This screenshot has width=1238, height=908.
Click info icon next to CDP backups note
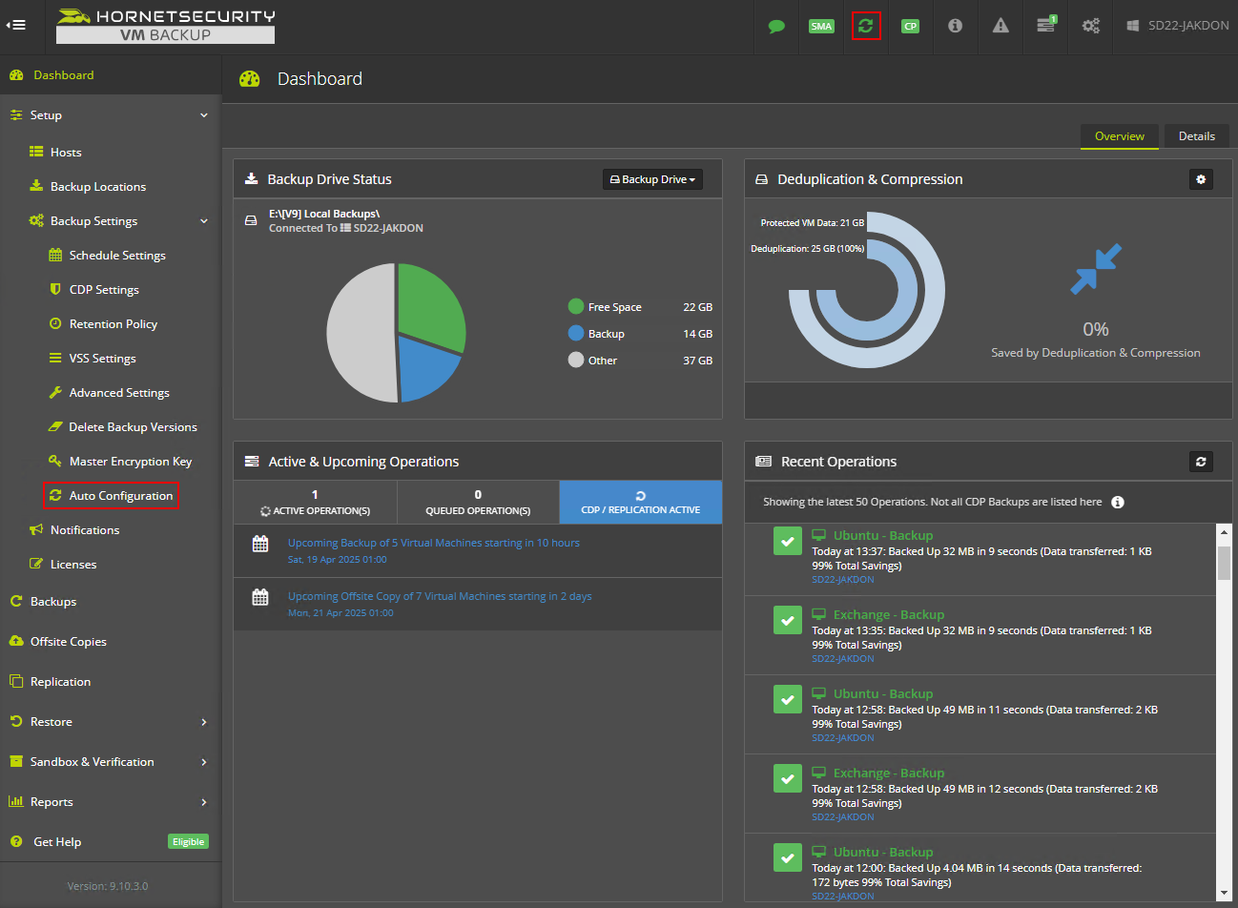[1118, 503]
